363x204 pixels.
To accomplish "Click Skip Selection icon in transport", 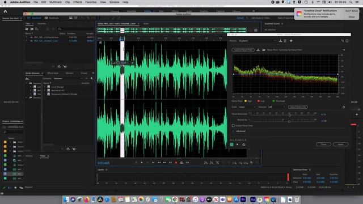I will tap(187, 163).
